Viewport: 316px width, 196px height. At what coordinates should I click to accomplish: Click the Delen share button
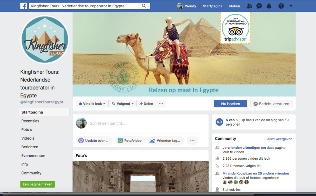(146, 103)
